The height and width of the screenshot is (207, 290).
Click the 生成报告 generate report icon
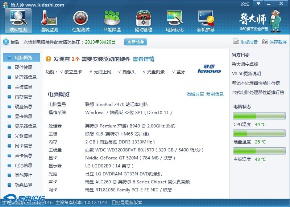(x=236, y=42)
